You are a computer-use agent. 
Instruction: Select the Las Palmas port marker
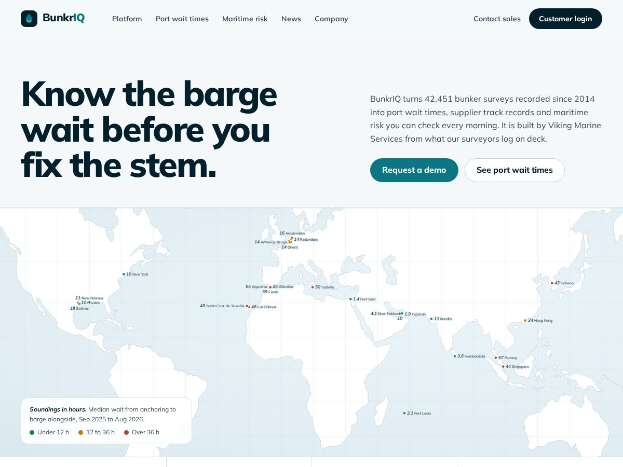click(x=249, y=307)
